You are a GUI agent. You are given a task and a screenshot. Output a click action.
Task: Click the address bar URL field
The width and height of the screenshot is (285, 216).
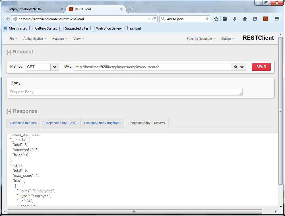click(83, 19)
